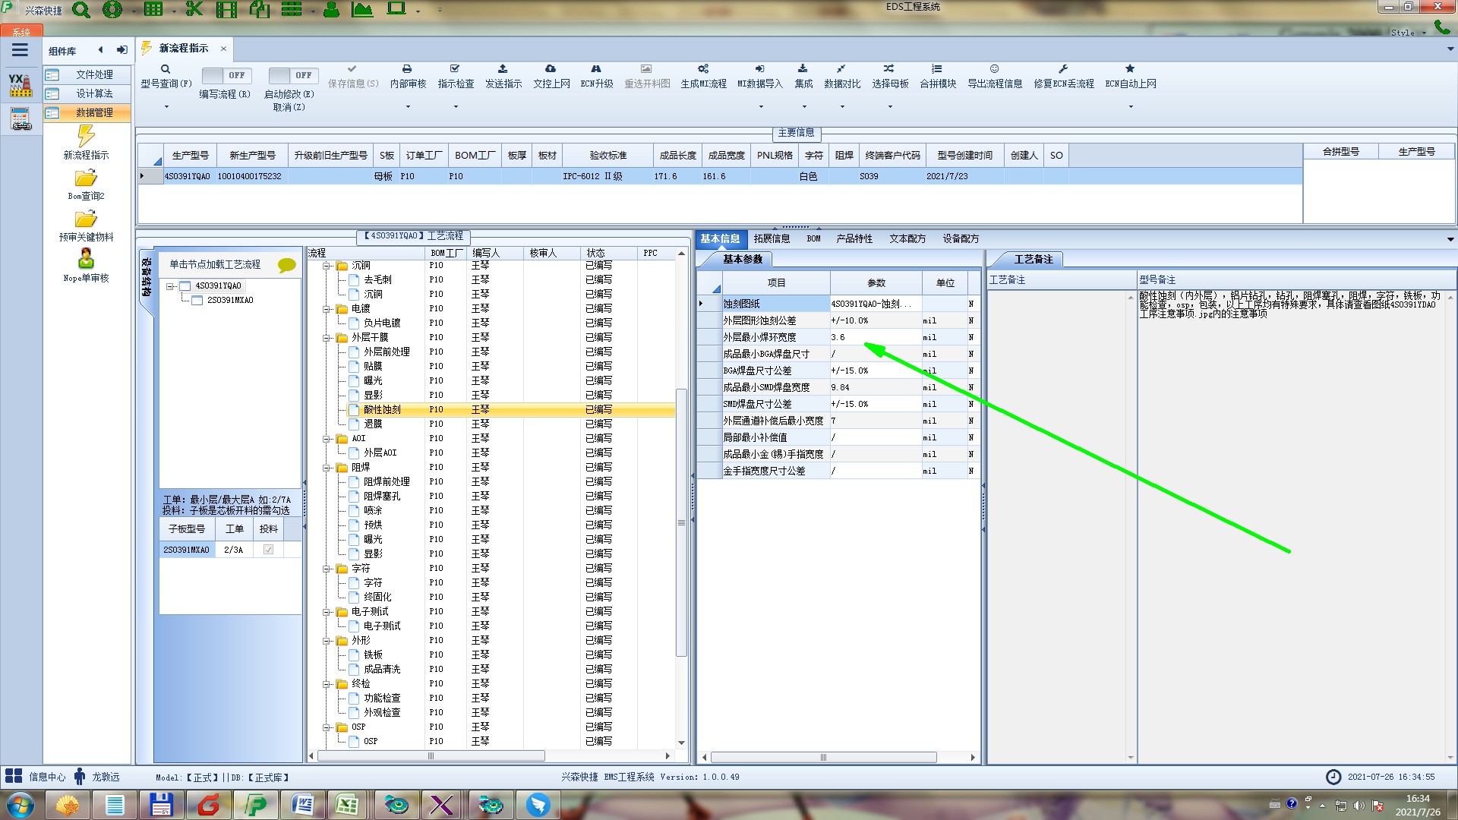Click the 内部审核 print icon
Viewport: 1458px width, 820px height.
pyautogui.click(x=407, y=69)
